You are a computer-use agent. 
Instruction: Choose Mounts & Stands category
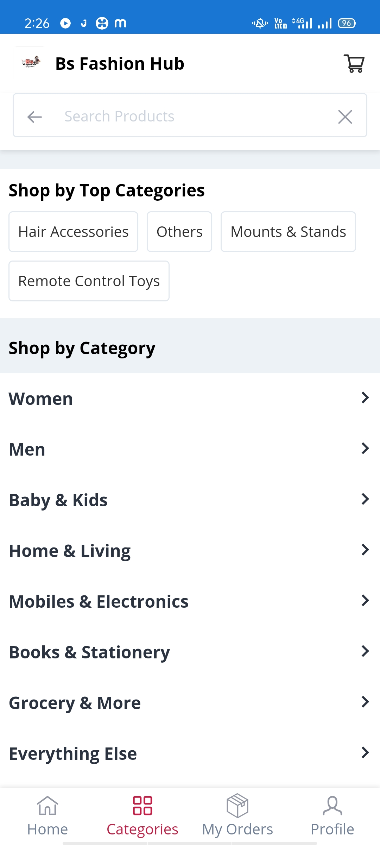click(288, 232)
